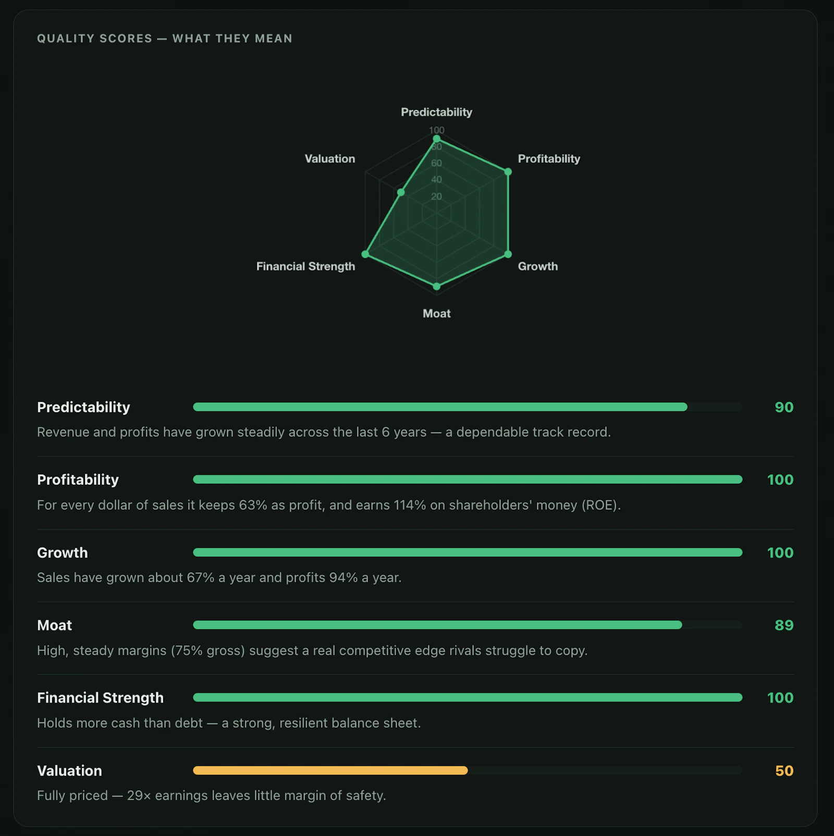834x836 pixels.
Task: Click the Valuation score value 50
Action: 784,770
